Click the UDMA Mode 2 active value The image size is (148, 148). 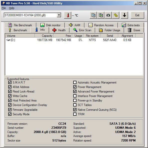click(x=125, y=132)
